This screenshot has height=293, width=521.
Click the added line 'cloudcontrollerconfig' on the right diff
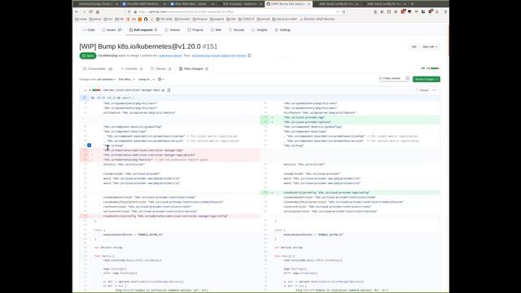(x=350, y=193)
